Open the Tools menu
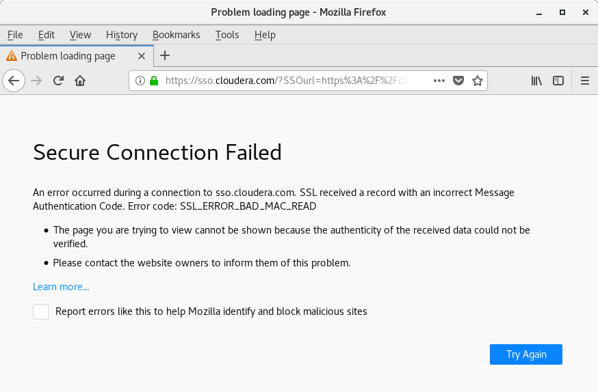 click(x=227, y=35)
